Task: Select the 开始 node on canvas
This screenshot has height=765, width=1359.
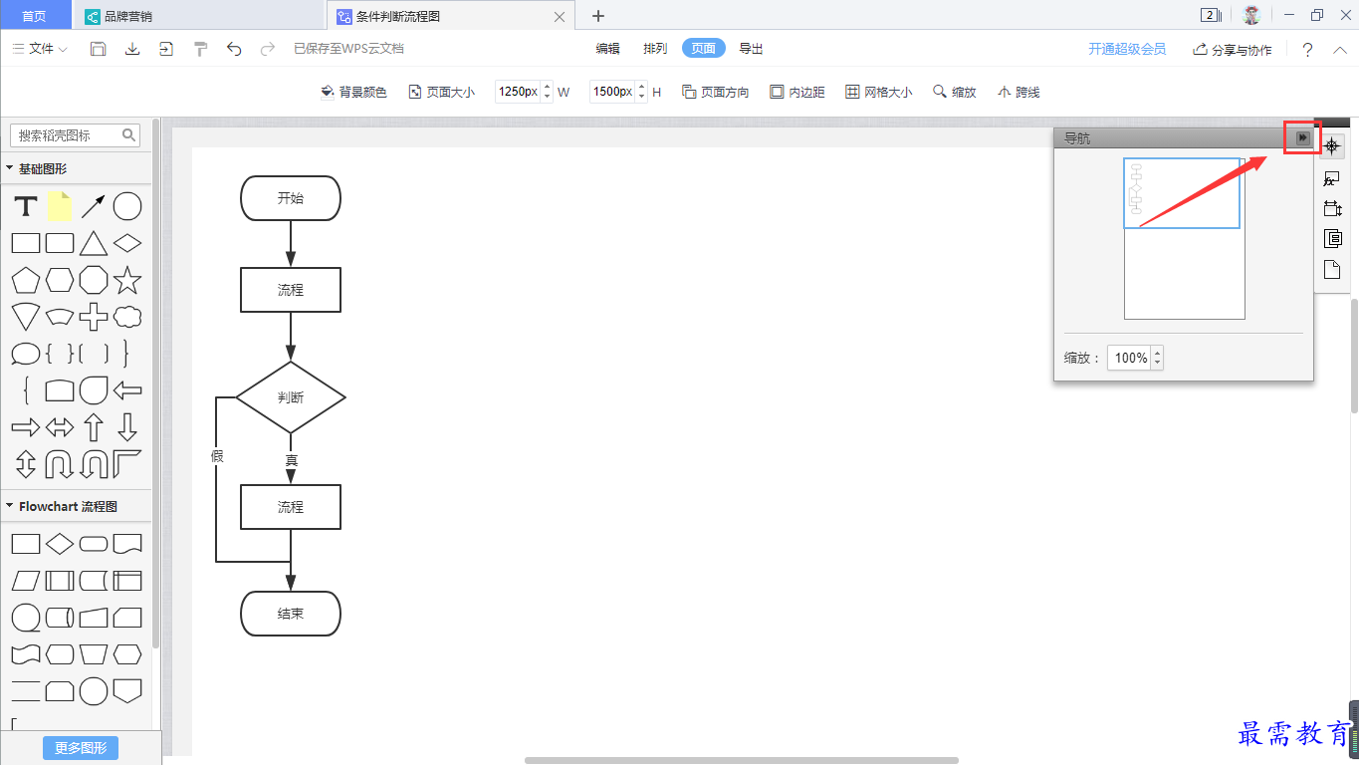Action: click(x=291, y=198)
